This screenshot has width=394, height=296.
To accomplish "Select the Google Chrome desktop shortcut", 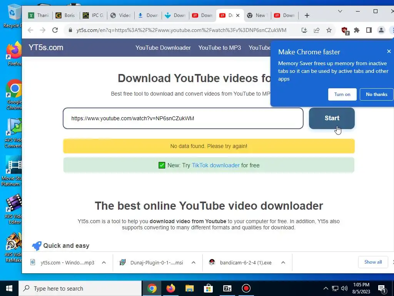I will (x=14, y=95).
